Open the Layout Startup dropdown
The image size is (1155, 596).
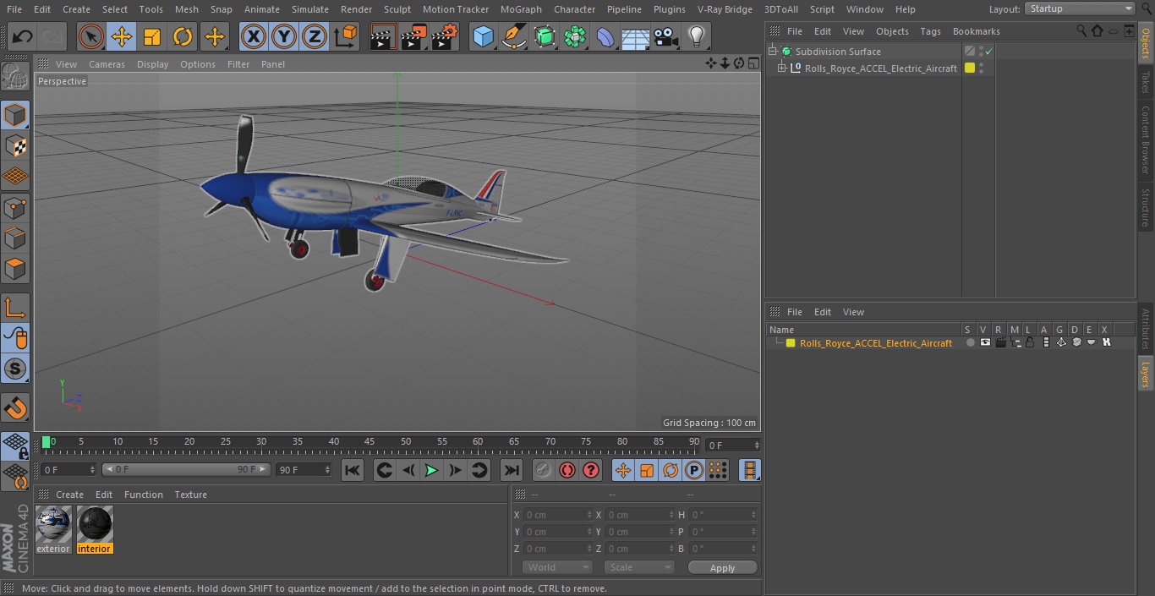click(x=1080, y=8)
